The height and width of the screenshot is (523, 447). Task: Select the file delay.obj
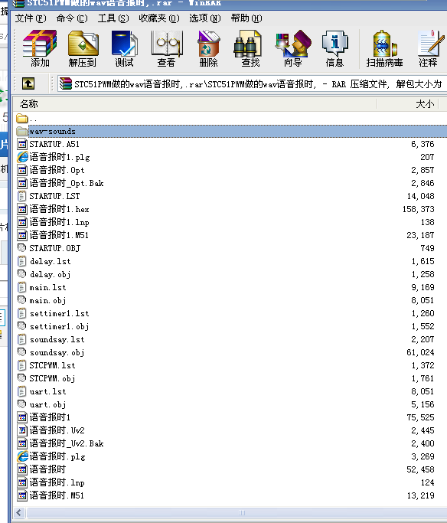(50, 274)
